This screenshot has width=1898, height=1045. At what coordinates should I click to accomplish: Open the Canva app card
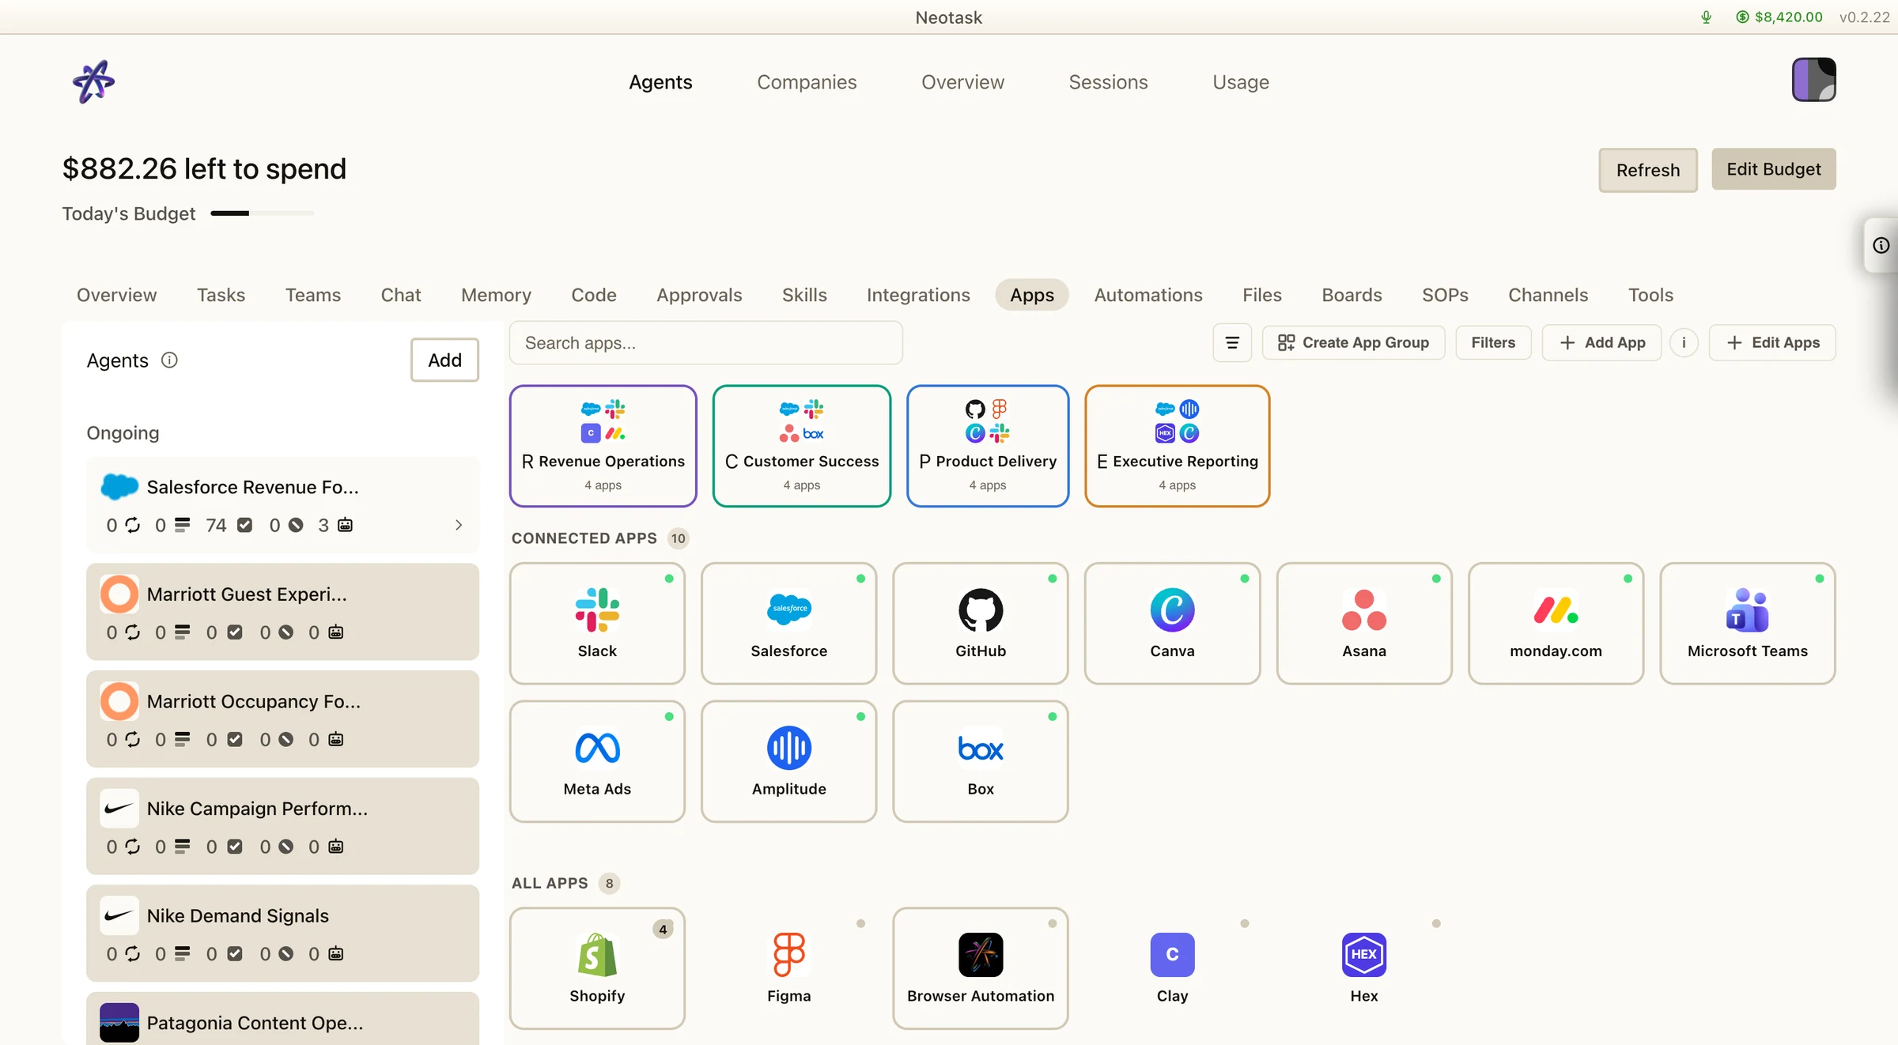(1172, 623)
